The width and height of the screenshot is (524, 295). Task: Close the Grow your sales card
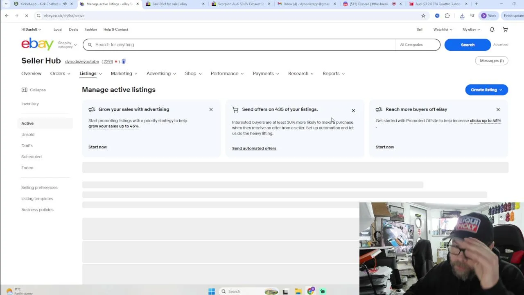pos(211,109)
